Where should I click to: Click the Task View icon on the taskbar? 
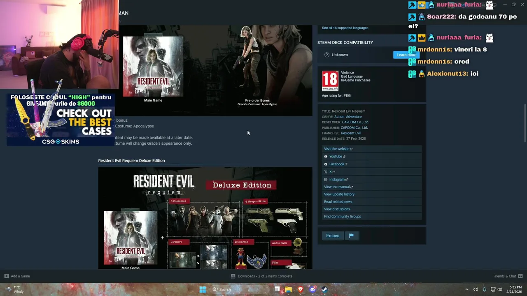(x=277, y=289)
